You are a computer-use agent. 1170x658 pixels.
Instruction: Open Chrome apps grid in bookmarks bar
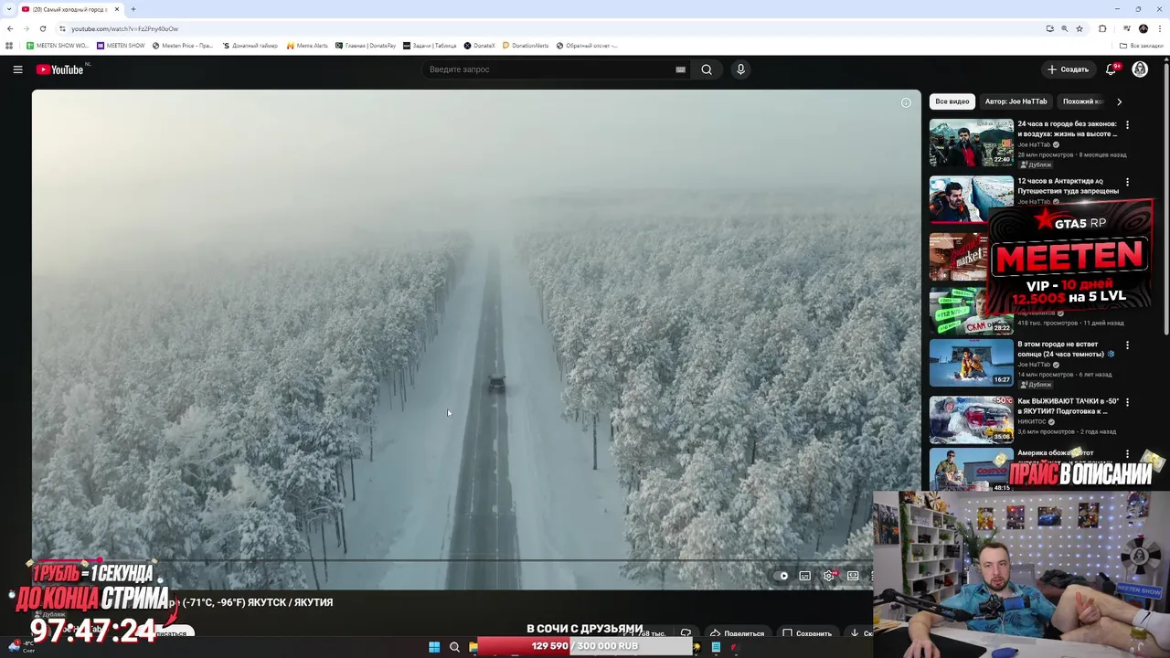(x=9, y=46)
